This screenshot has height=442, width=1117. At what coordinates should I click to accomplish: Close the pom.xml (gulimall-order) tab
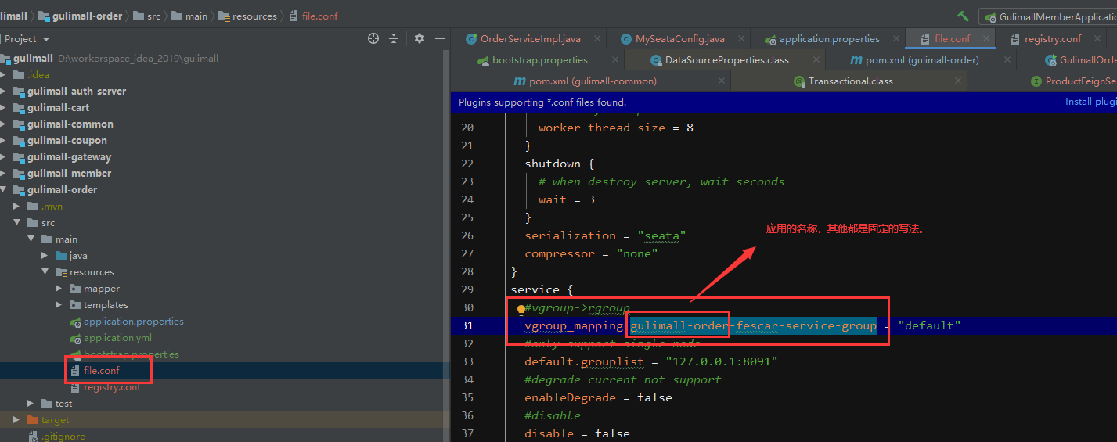pos(1008,60)
